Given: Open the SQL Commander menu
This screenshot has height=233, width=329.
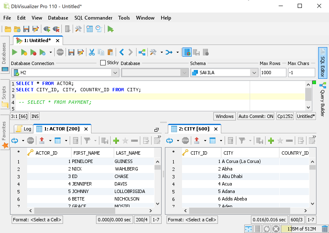Looking at the screenshot, I should [x=94, y=18].
